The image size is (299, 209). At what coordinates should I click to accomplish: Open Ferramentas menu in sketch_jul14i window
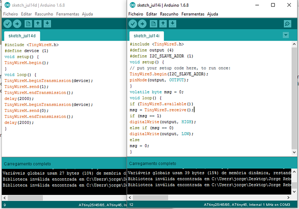(193, 14)
